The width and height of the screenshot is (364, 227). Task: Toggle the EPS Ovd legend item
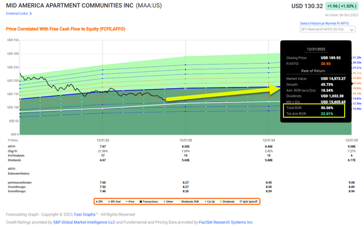point(114,201)
